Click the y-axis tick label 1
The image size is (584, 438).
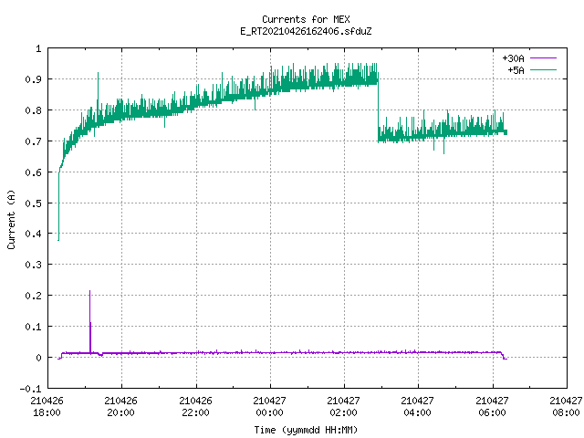point(38,48)
